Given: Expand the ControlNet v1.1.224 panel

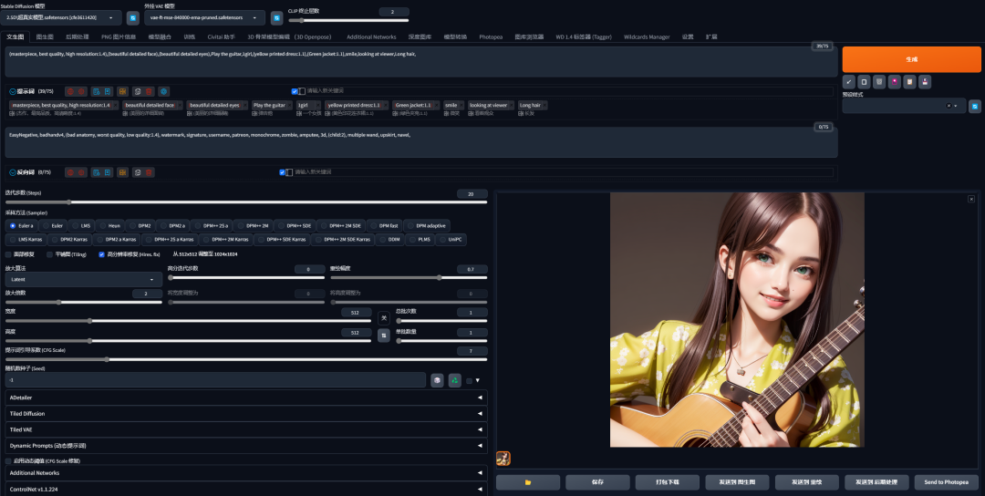Looking at the screenshot, I should [246, 489].
